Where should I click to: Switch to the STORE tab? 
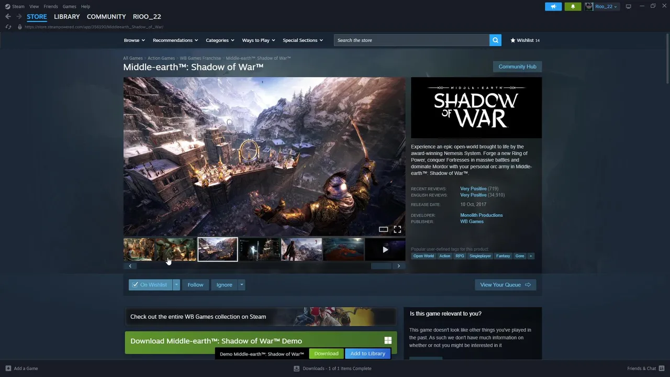point(37,17)
